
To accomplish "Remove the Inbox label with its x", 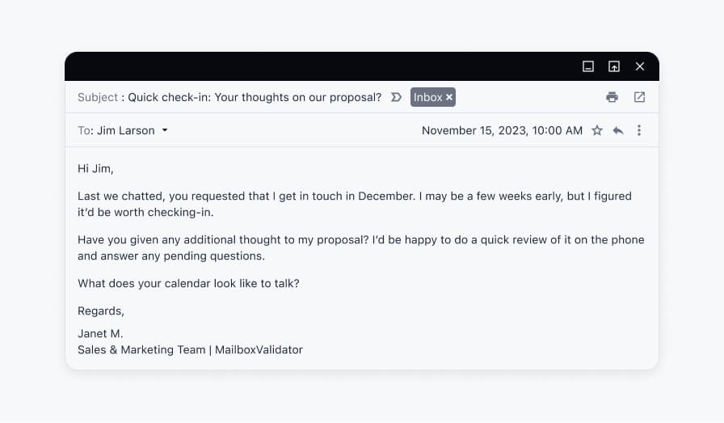I will click(x=448, y=97).
